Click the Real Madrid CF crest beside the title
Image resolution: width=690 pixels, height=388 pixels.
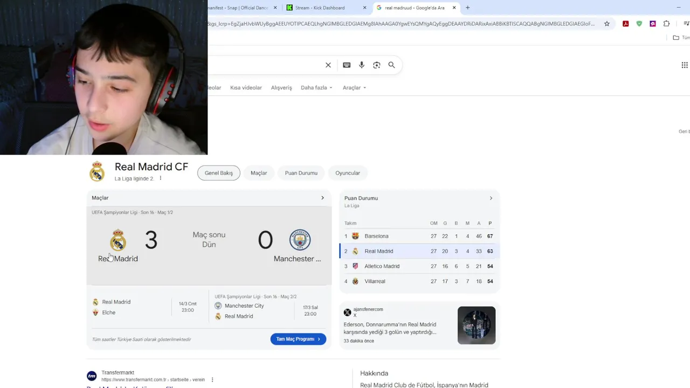(97, 171)
